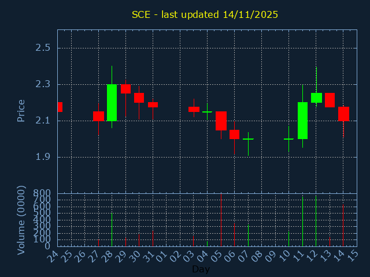Click the tall red volume bar on day 05
Screen dimensions: 370x277
tap(221, 219)
